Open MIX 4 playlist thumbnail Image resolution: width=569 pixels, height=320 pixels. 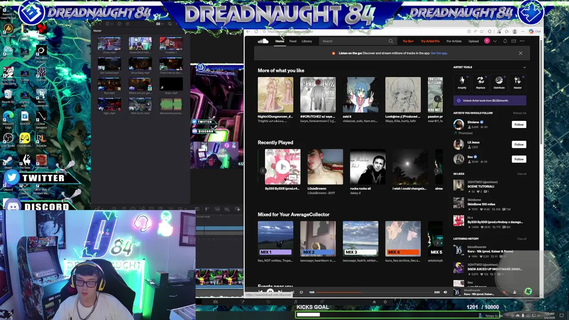(x=403, y=239)
